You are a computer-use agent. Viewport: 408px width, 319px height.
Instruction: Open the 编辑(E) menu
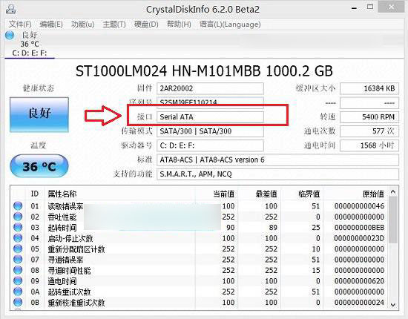(51, 24)
